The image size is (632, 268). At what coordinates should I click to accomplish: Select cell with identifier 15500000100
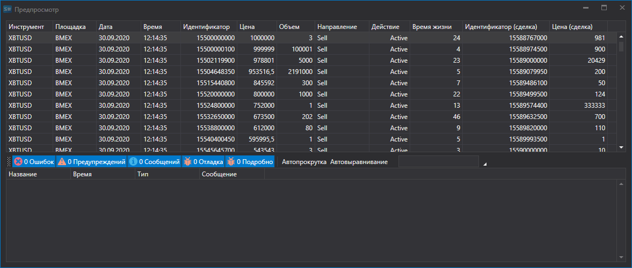pyautogui.click(x=209, y=49)
